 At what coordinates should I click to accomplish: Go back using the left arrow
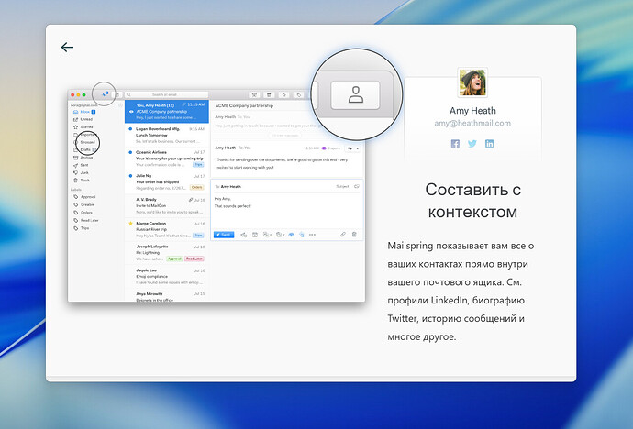[x=67, y=47]
